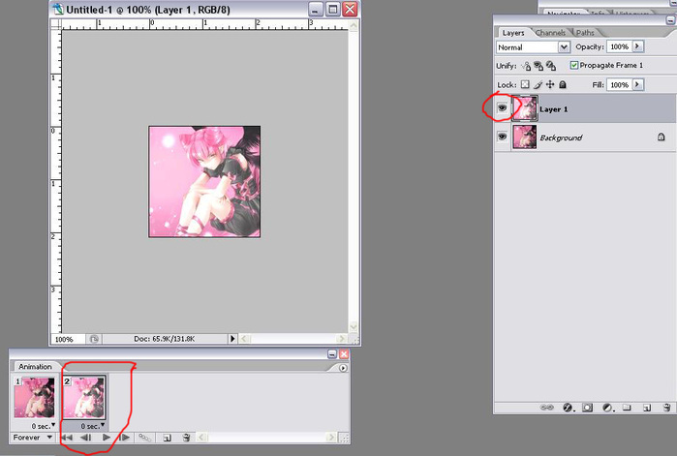This screenshot has width=677, height=456.
Task: Select animation frame 2 thumbnail
Action: (84, 397)
